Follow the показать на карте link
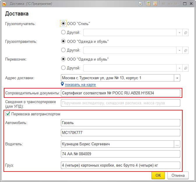The width and height of the screenshot is (196, 182). click(80, 85)
